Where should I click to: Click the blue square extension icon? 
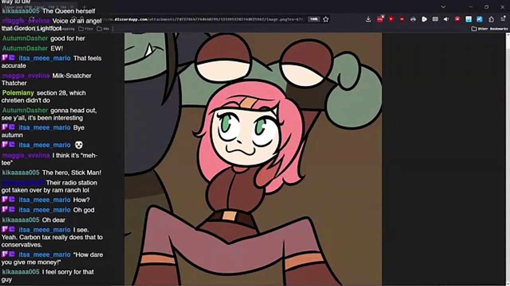click(480, 19)
